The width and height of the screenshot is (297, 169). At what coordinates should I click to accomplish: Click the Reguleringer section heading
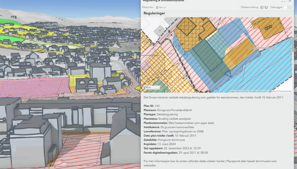[154, 13]
